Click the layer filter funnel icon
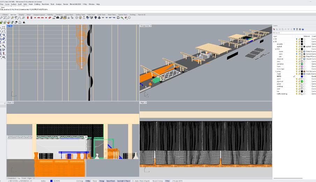 (x=294, y=29)
